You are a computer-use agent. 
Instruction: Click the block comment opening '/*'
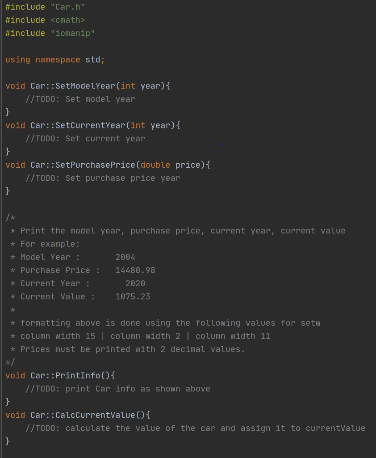pyautogui.click(x=10, y=218)
